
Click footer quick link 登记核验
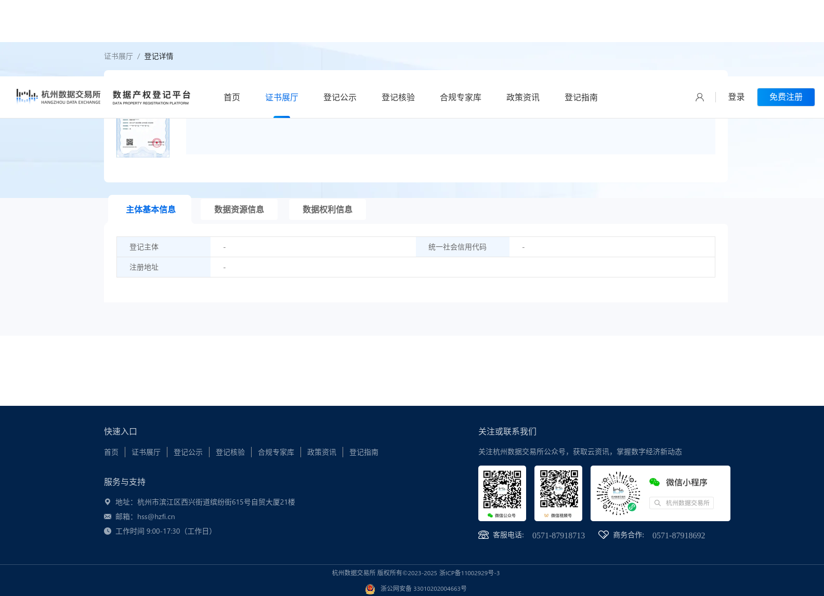(x=230, y=452)
